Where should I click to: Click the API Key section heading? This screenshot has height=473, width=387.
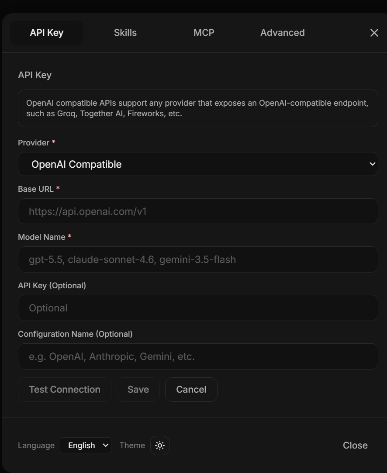35,75
